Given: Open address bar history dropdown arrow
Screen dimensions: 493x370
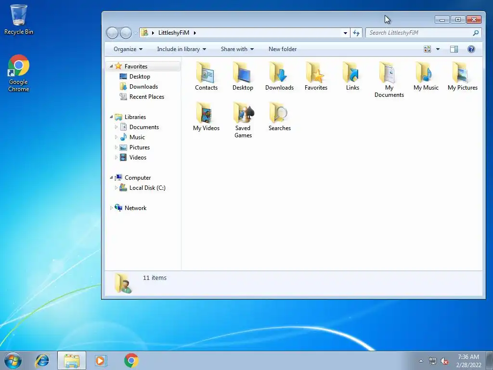Looking at the screenshot, I should (x=345, y=33).
